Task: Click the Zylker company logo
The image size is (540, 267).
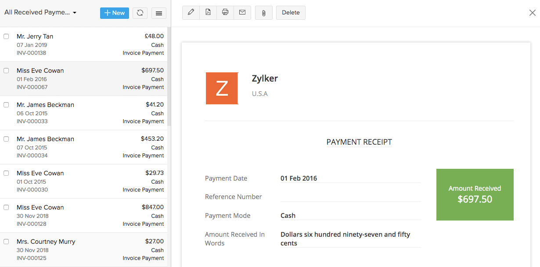Action: point(222,88)
